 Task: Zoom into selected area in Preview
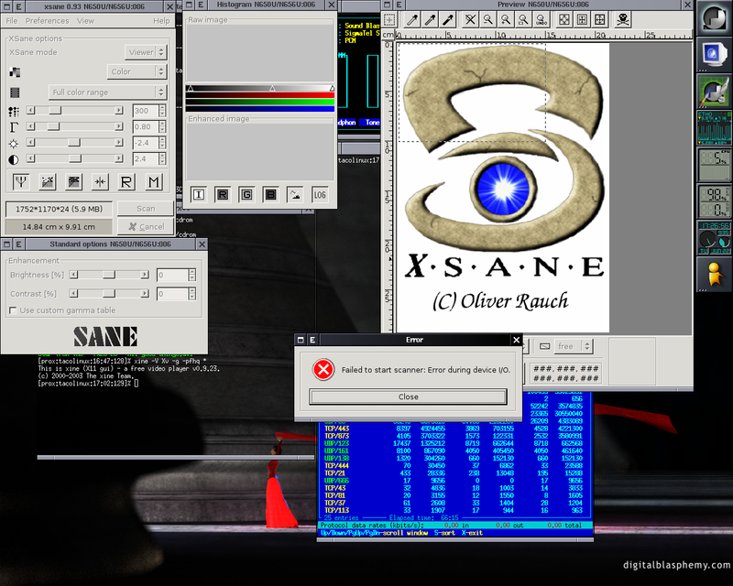[x=523, y=19]
